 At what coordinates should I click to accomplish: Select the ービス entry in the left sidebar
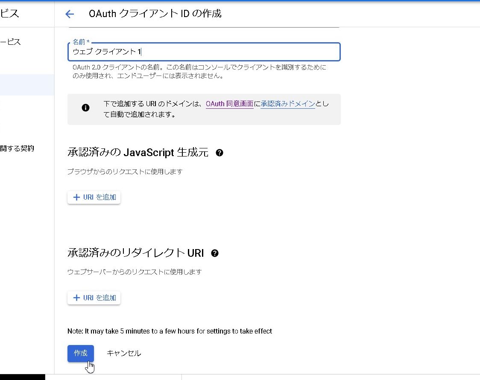(x=11, y=42)
